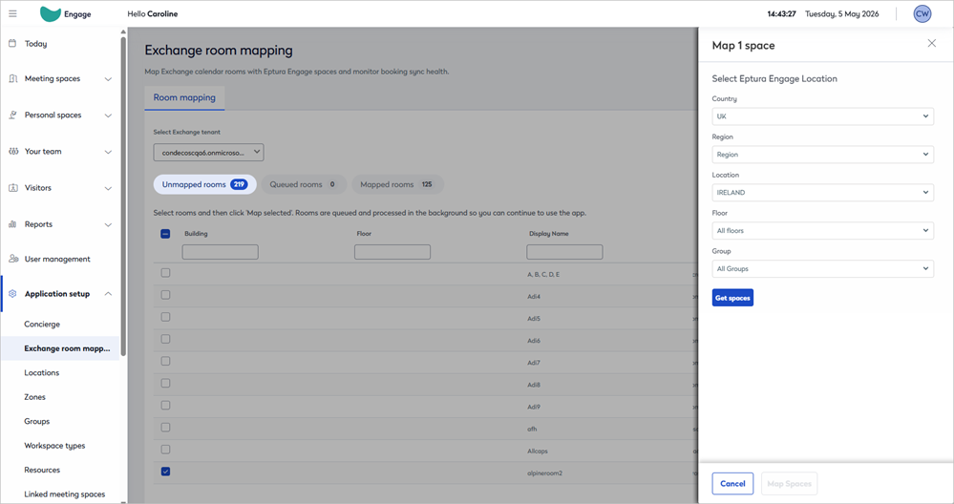Open Groups in the sidebar
This screenshot has width=954, height=504.
[36, 421]
